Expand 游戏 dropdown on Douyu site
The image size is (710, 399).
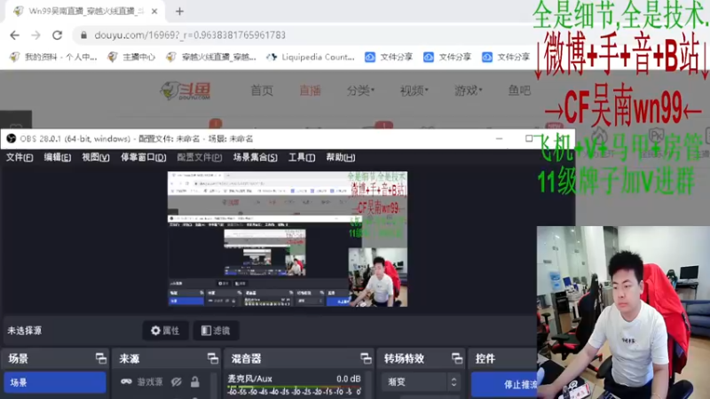tap(469, 90)
